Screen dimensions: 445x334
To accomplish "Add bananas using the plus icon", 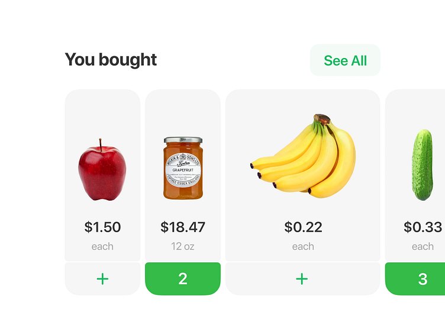I will coord(302,279).
